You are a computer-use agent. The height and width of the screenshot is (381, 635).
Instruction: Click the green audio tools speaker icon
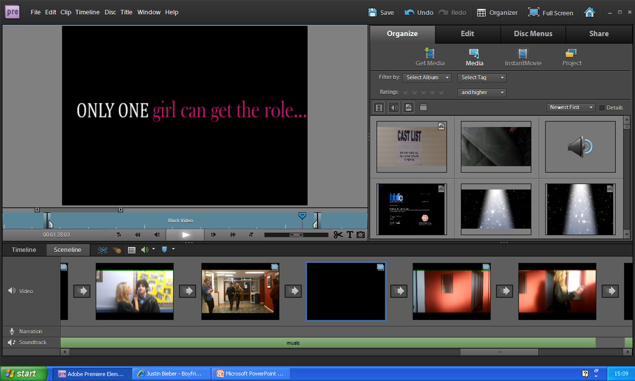pos(144,250)
